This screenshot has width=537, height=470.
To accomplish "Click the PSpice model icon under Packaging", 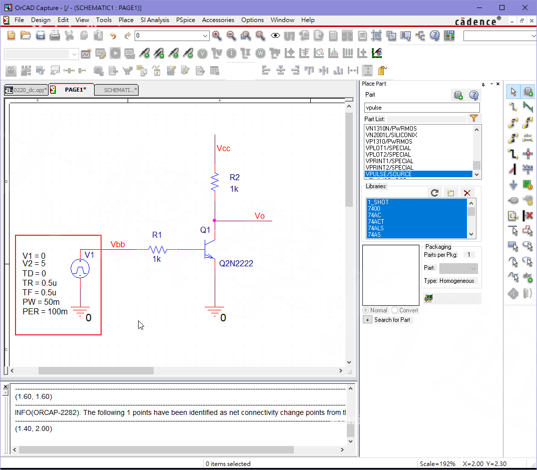I will [428, 298].
